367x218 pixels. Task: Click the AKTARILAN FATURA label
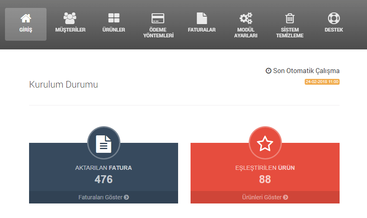[x=103, y=168]
